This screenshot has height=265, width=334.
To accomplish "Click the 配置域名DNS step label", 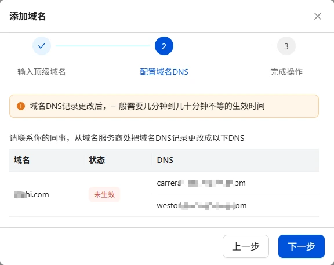I will [x=164, y=72].
